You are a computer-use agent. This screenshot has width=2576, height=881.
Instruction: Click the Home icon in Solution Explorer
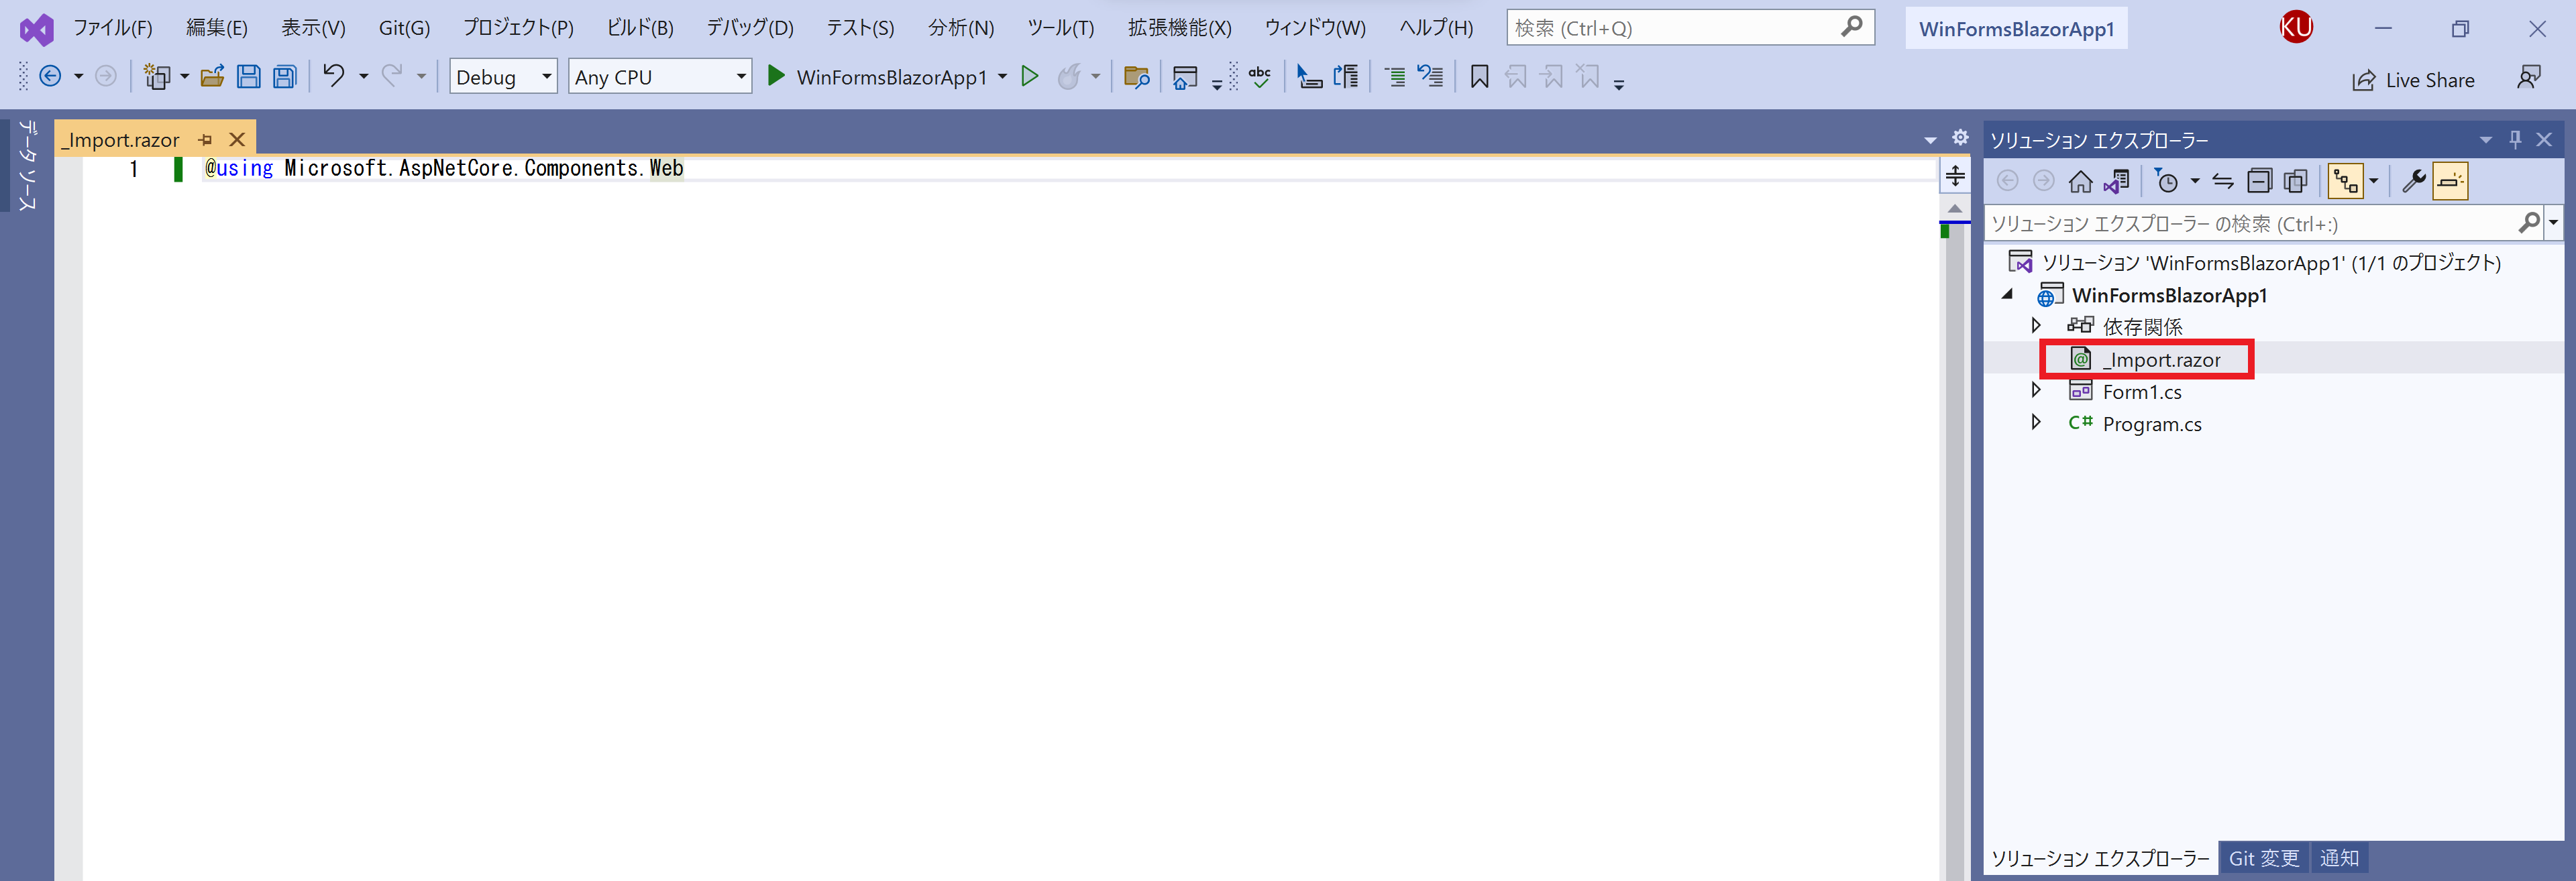pos(2080,181)
